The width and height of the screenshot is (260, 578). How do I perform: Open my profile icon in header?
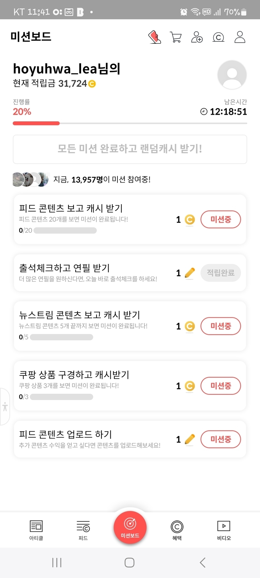(240, 37)
